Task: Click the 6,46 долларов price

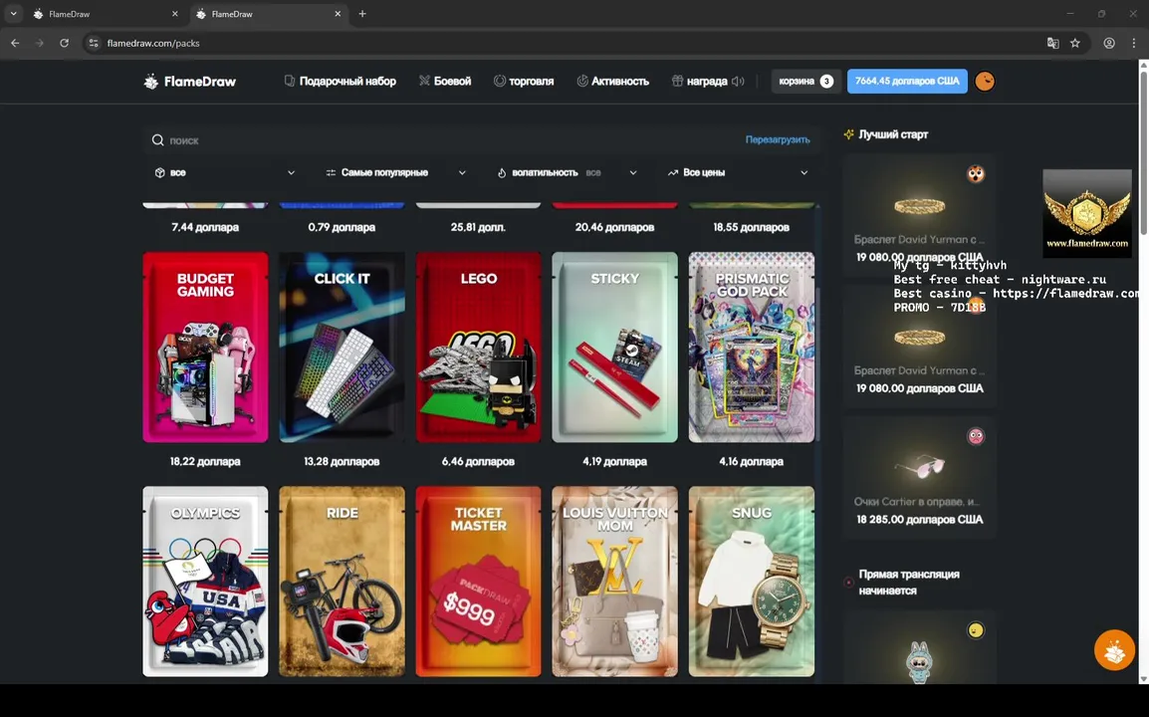Action: pyautogui.click(x=479, y=462)
